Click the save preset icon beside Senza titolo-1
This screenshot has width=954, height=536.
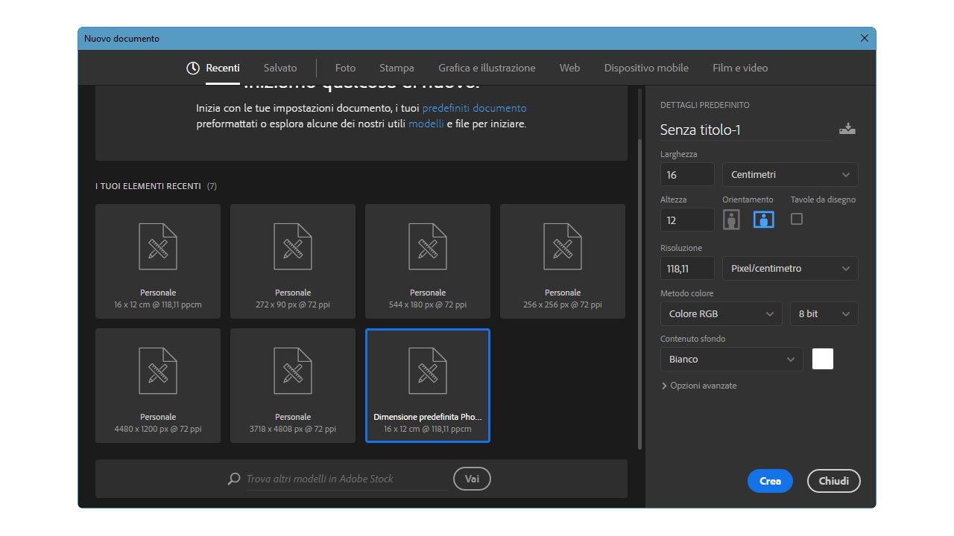[847, 130]
